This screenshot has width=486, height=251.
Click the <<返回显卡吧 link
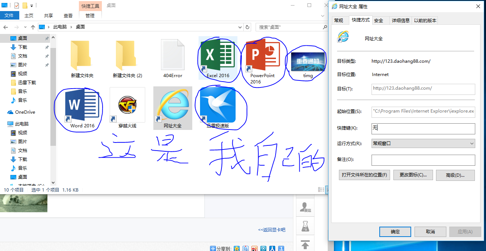coord(272,230)
